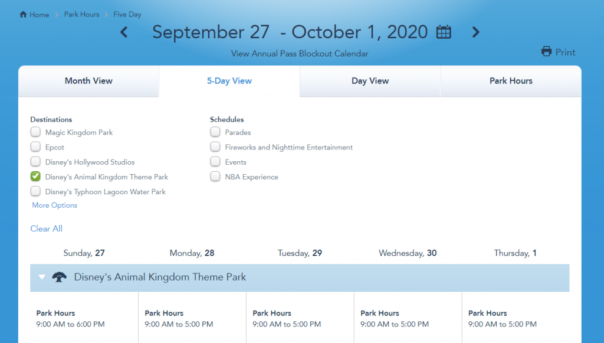Expand More Options under Destinations
The width and height of the screenshot is (604, 343).
click(x=55, y=205)
